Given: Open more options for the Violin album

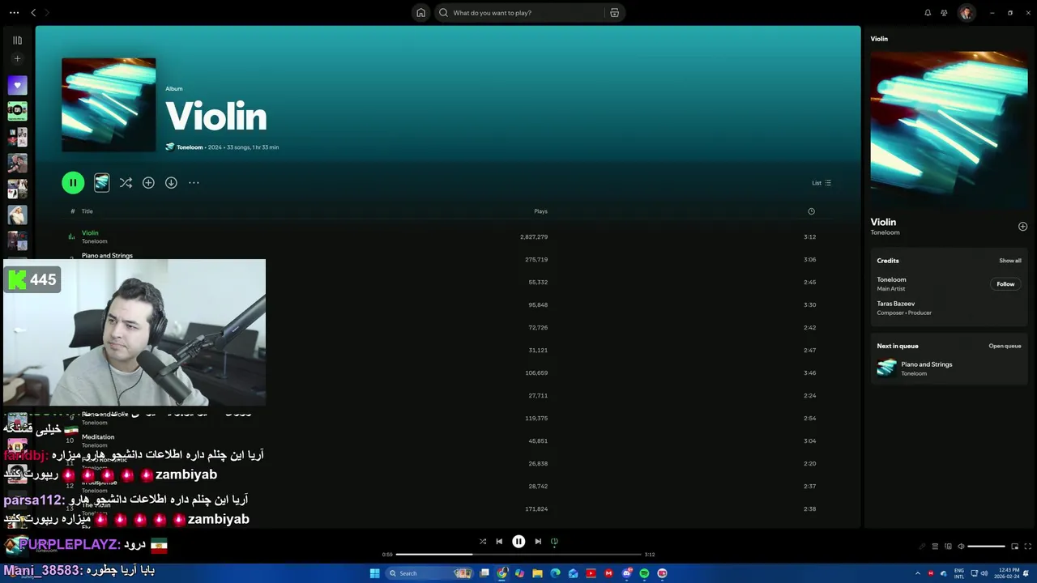Looking at the screenshot, I should (194, 183).
